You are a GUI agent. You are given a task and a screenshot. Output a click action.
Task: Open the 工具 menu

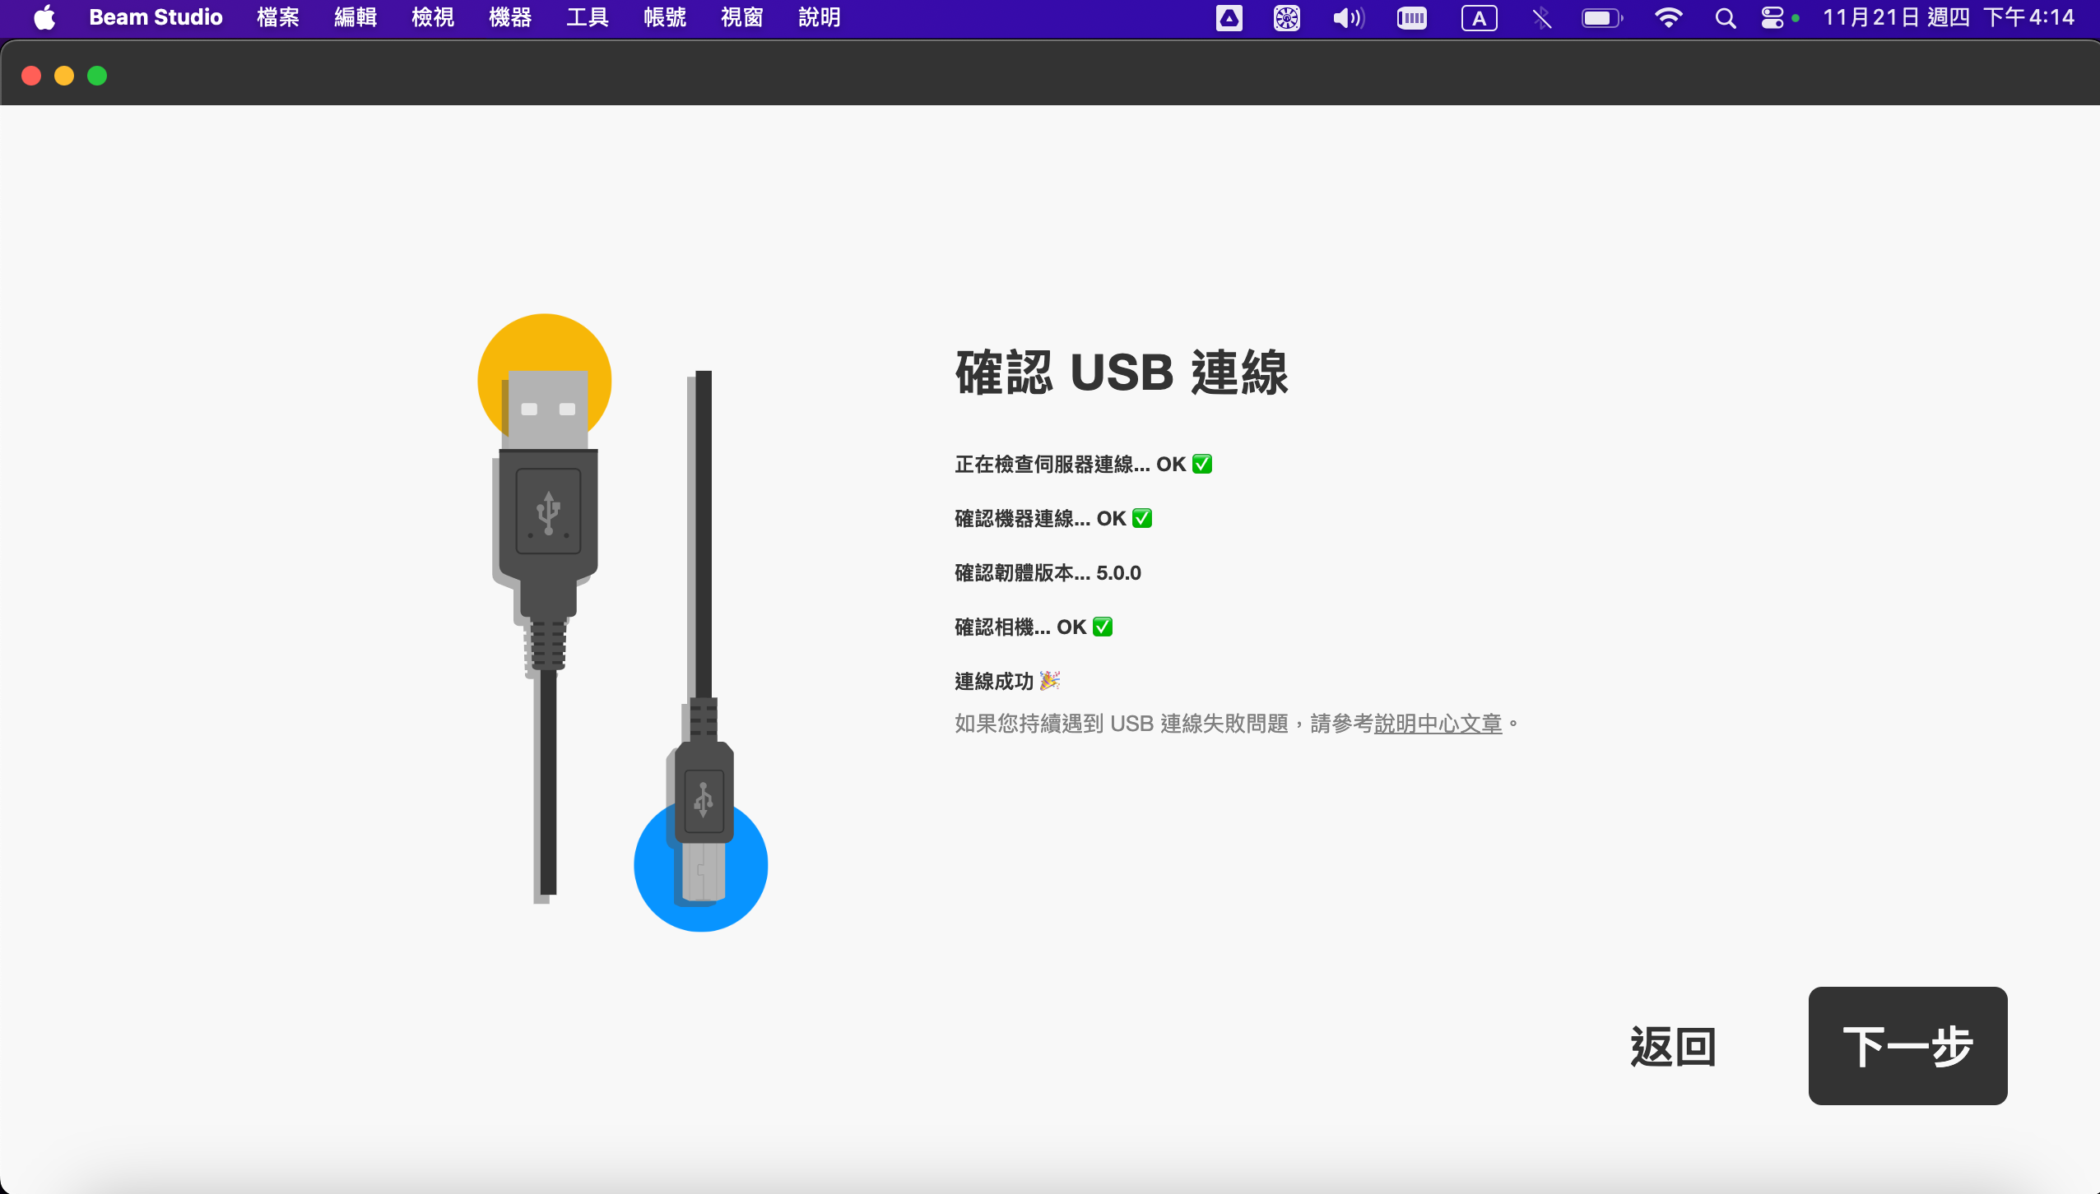point(588,17)
